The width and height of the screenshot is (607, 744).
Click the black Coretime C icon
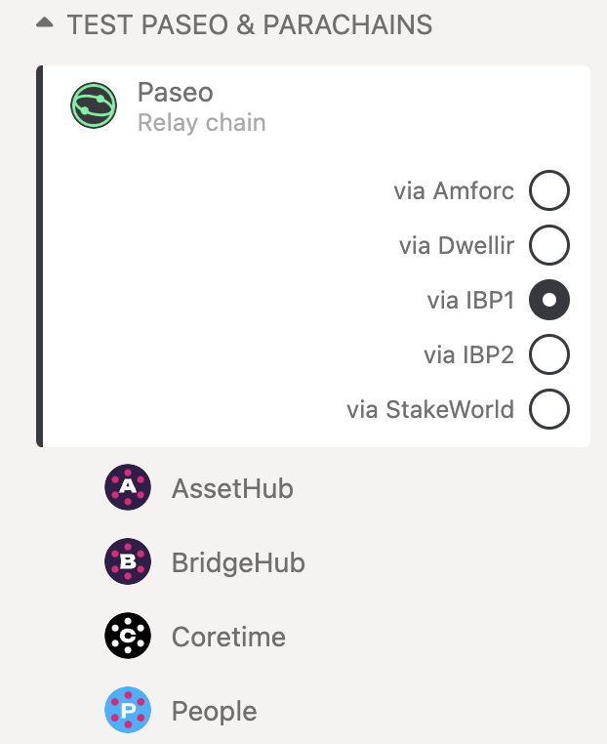(128, 636)
